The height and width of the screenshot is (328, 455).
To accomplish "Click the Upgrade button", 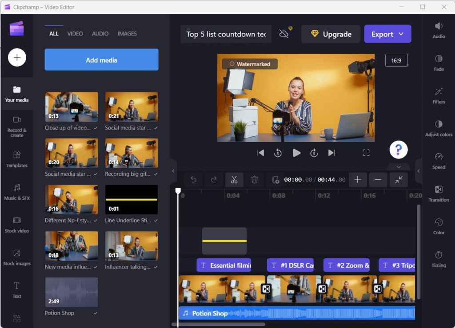I will 331,34.
